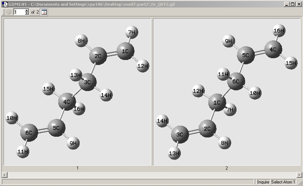Screen dimensions: 303x186
Task: Click the G3:M1:V1 window system icon
Action: (x=5, y=4)
